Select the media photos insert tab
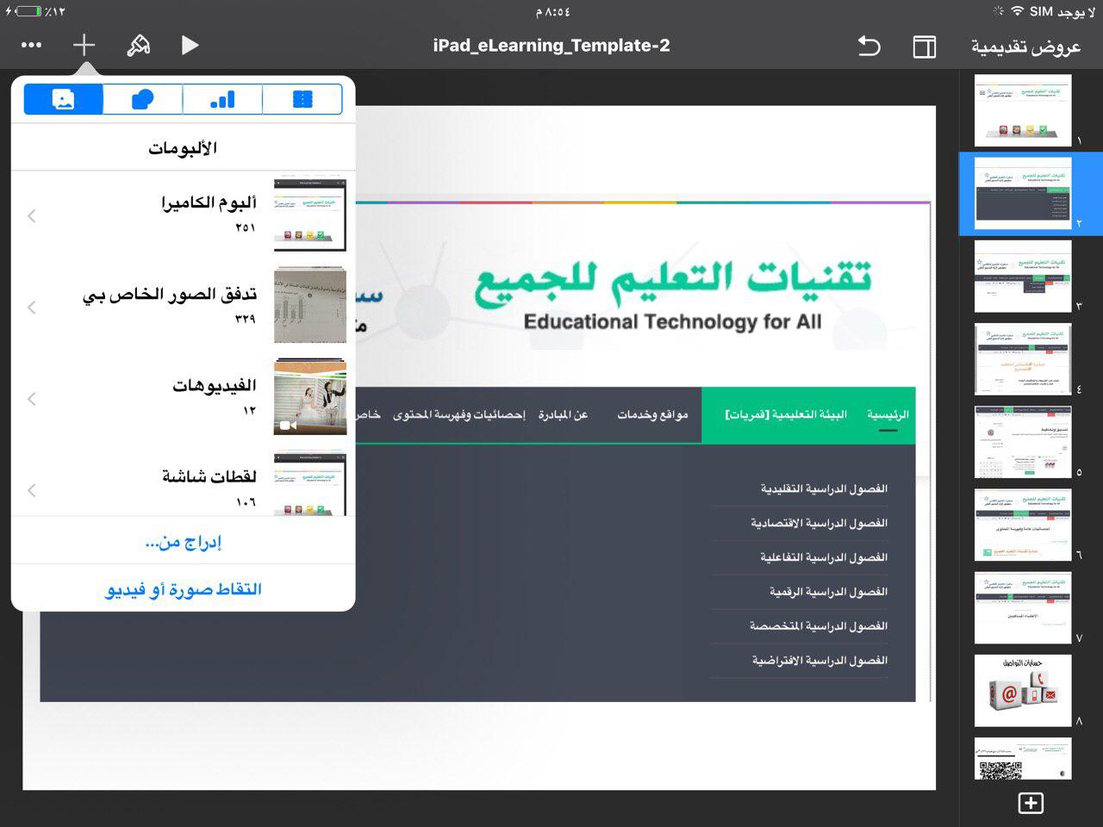1103x827 pixels. tap(63, 99)
